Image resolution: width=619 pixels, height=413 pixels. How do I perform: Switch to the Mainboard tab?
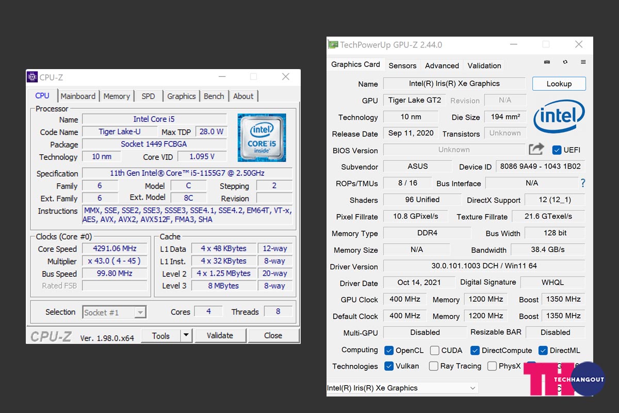pos(78,96)
